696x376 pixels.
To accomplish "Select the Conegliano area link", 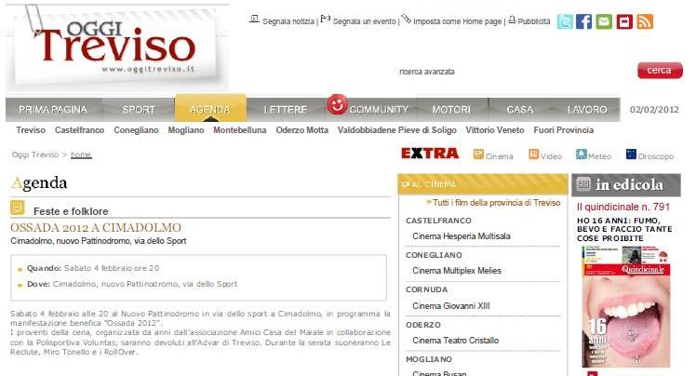I will (136, 130).
